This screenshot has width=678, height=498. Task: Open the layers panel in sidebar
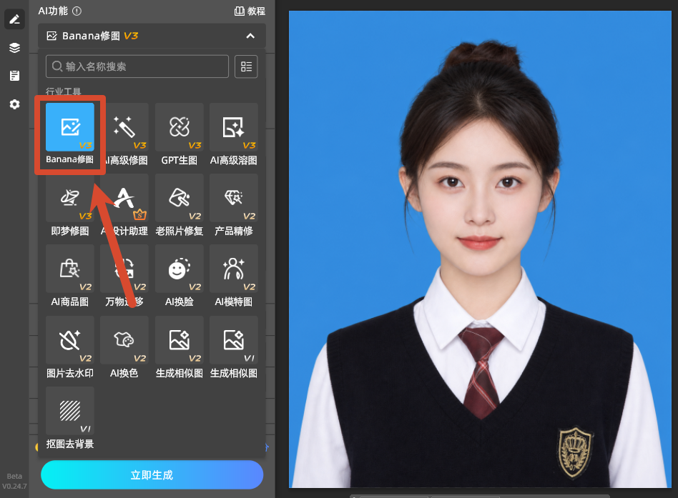(x=15, y=47)
